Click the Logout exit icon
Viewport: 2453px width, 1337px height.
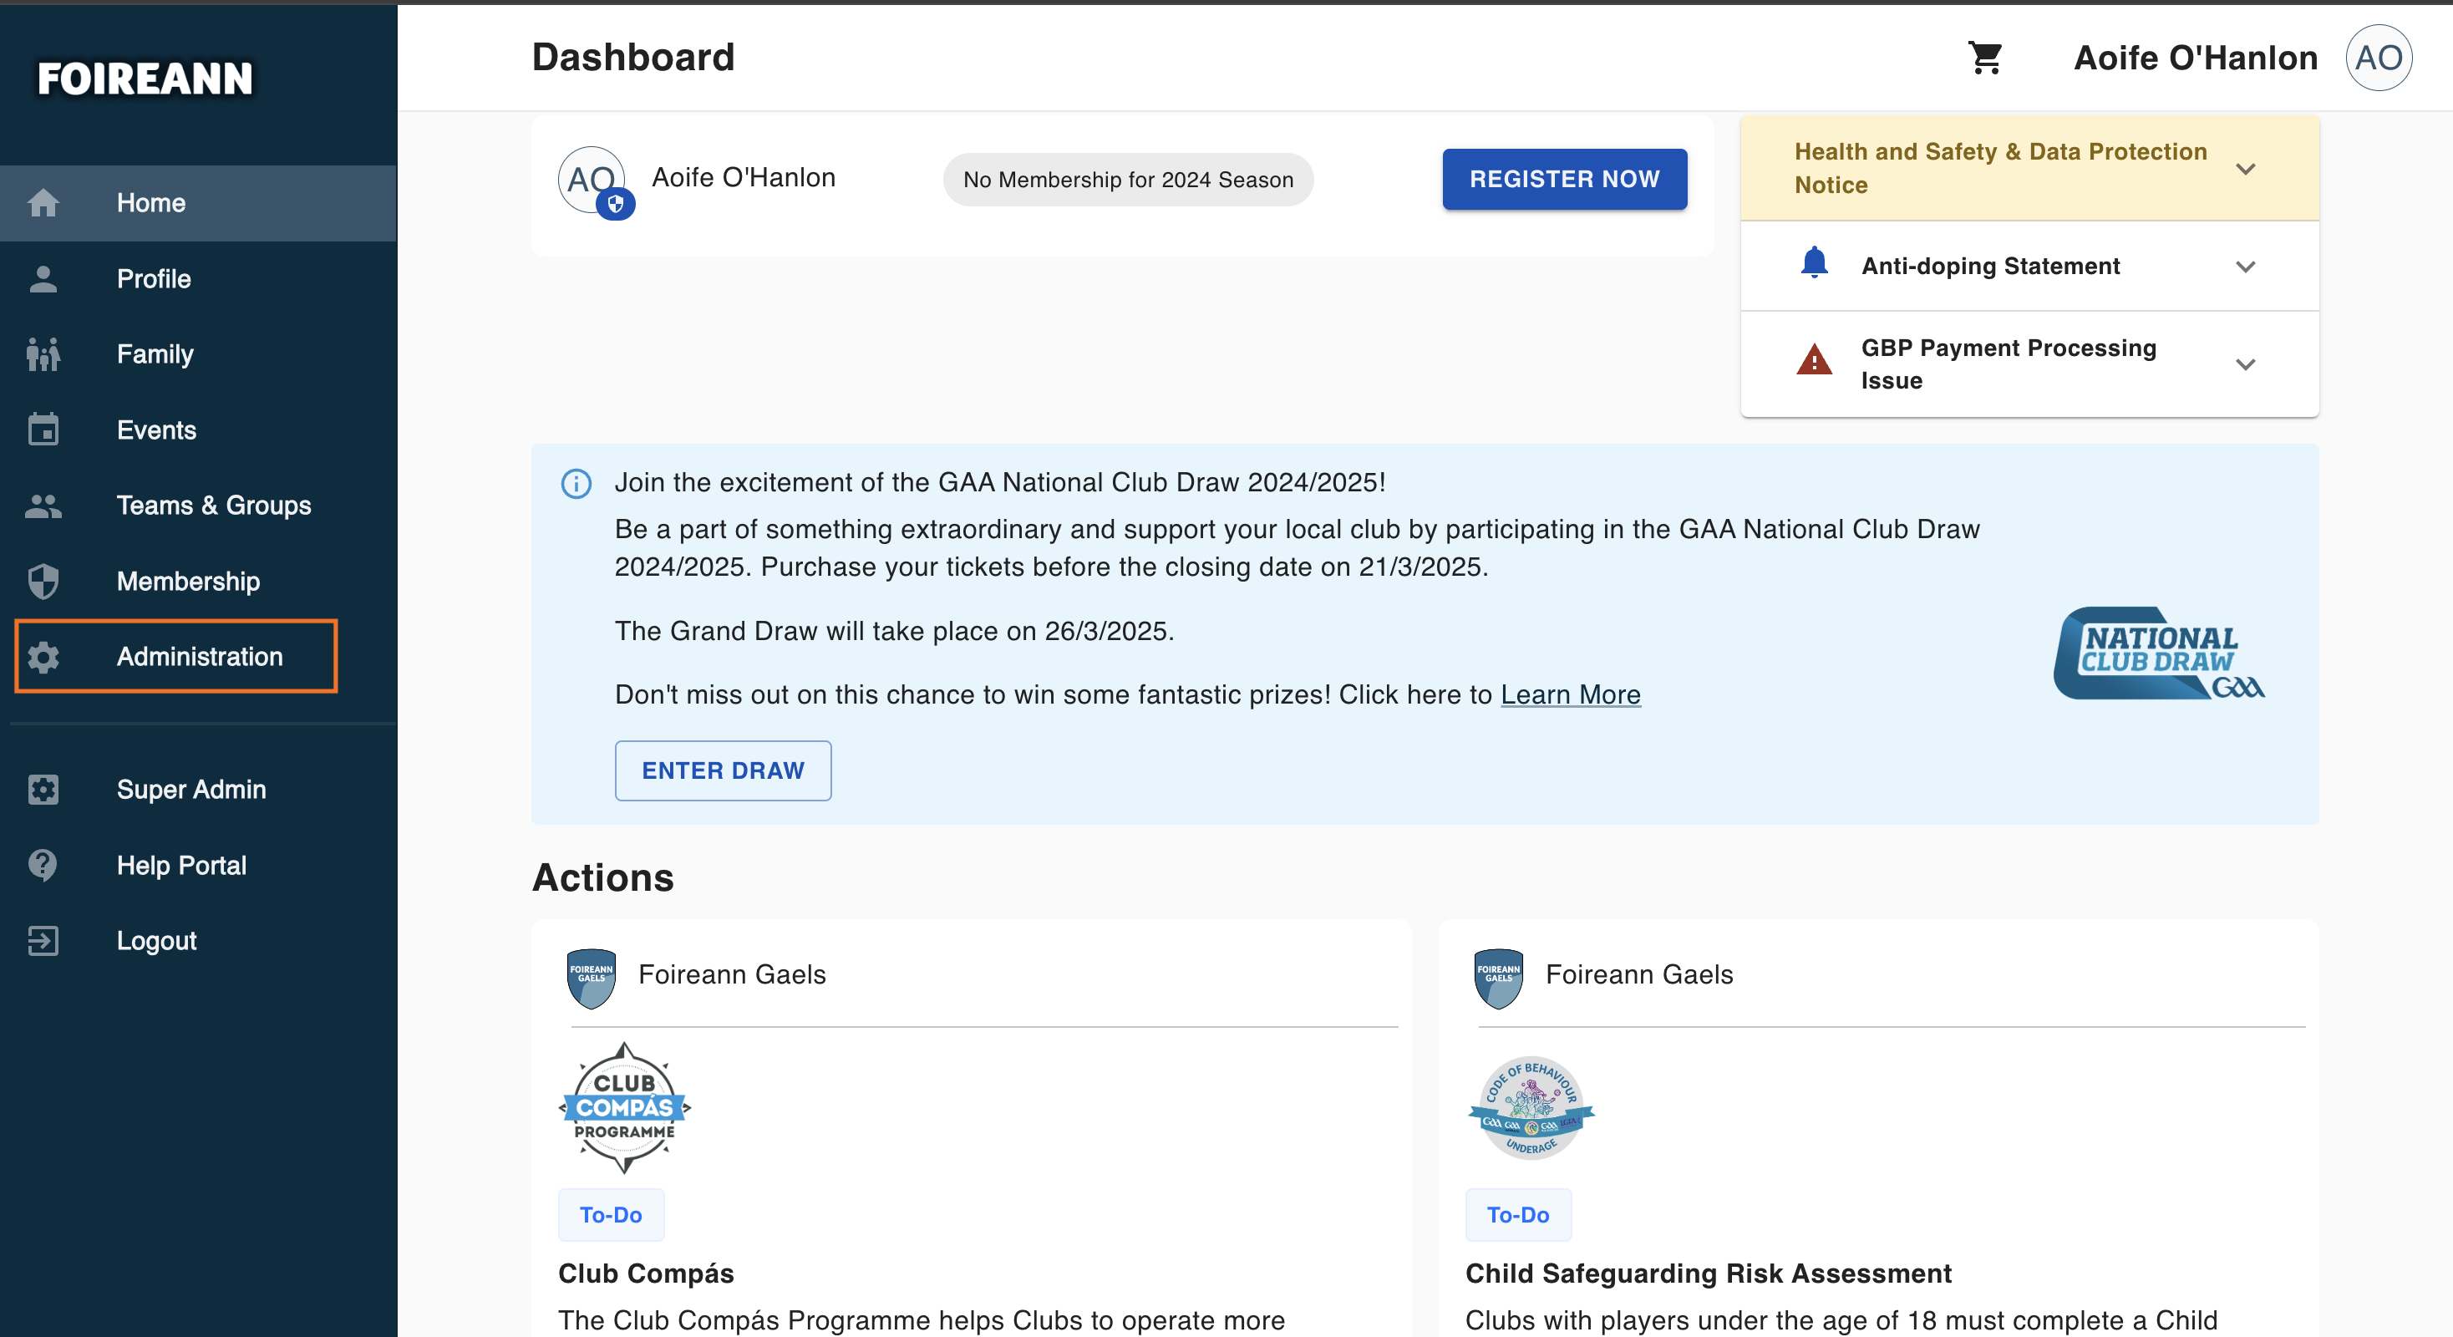point(43,941)
